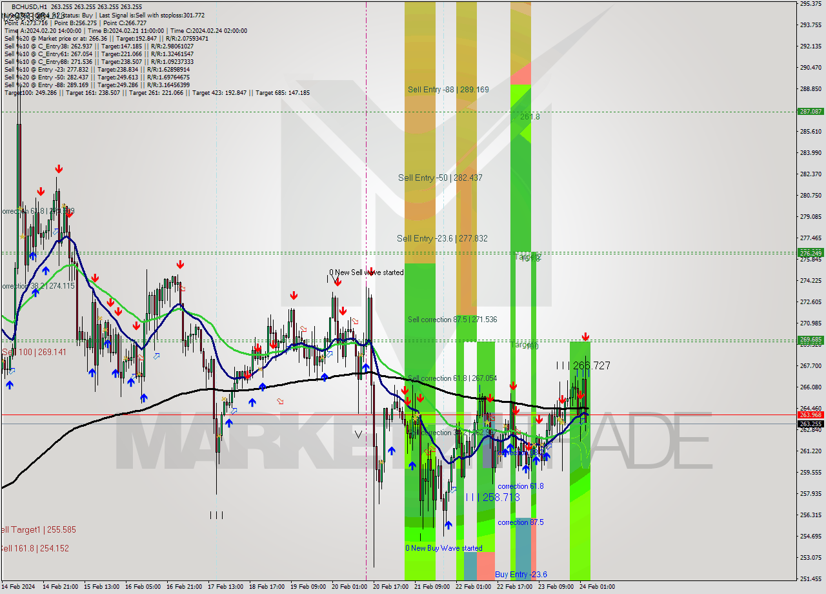Click the 'correction 61.8' blue label

(521, 486)
